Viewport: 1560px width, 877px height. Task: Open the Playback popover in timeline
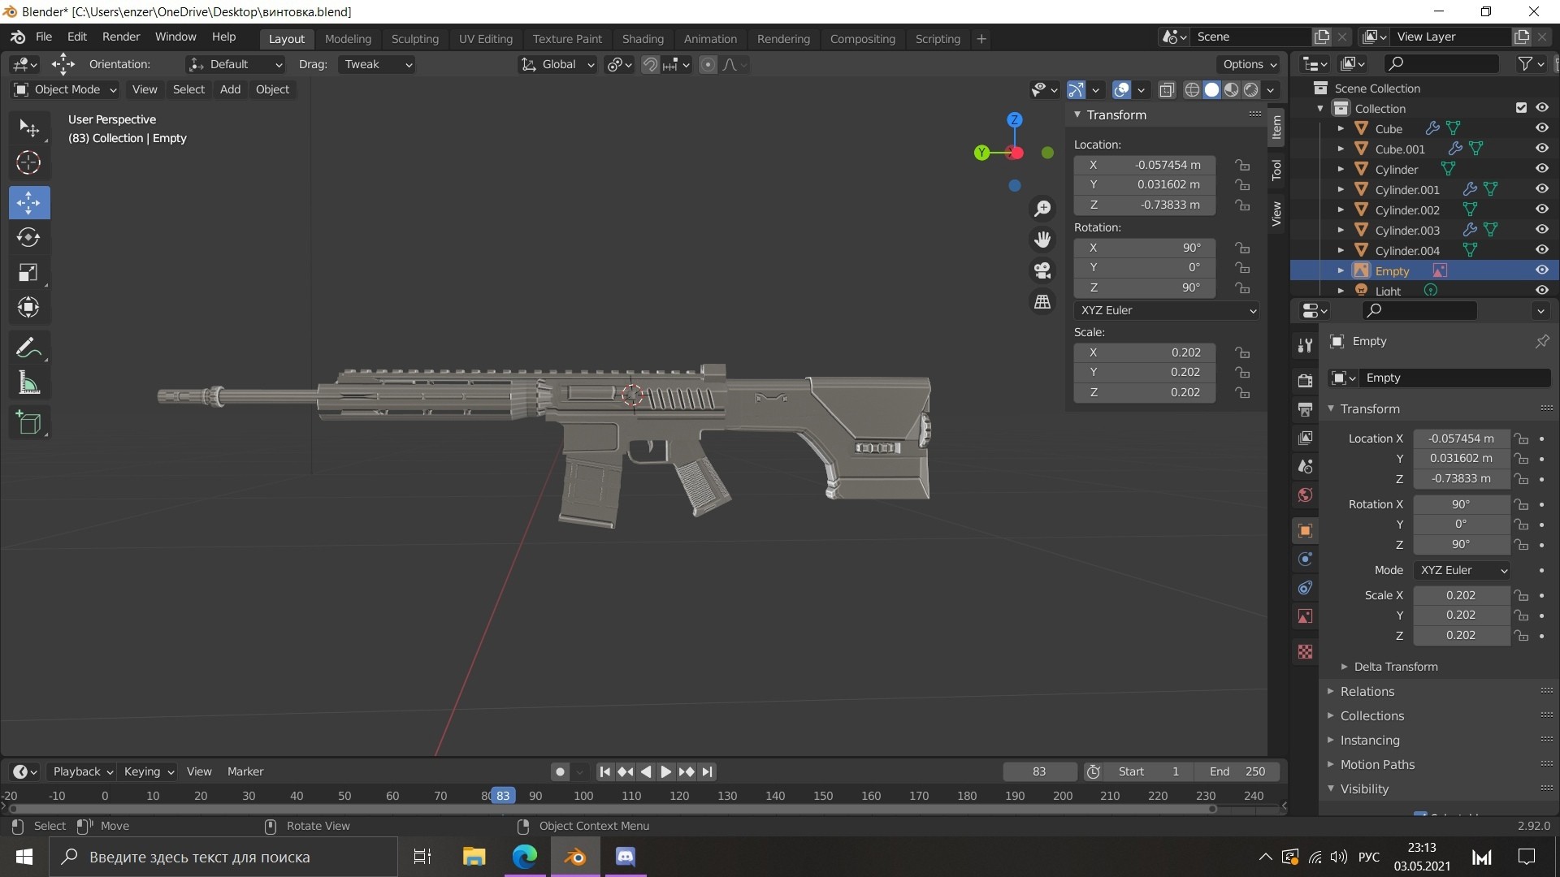(81, 771)
